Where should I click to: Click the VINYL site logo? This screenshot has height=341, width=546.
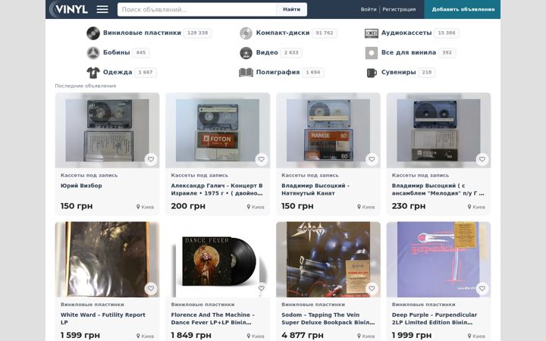pyautogui.click(x=68, y=9)
